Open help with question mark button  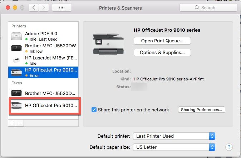point(229,147)
